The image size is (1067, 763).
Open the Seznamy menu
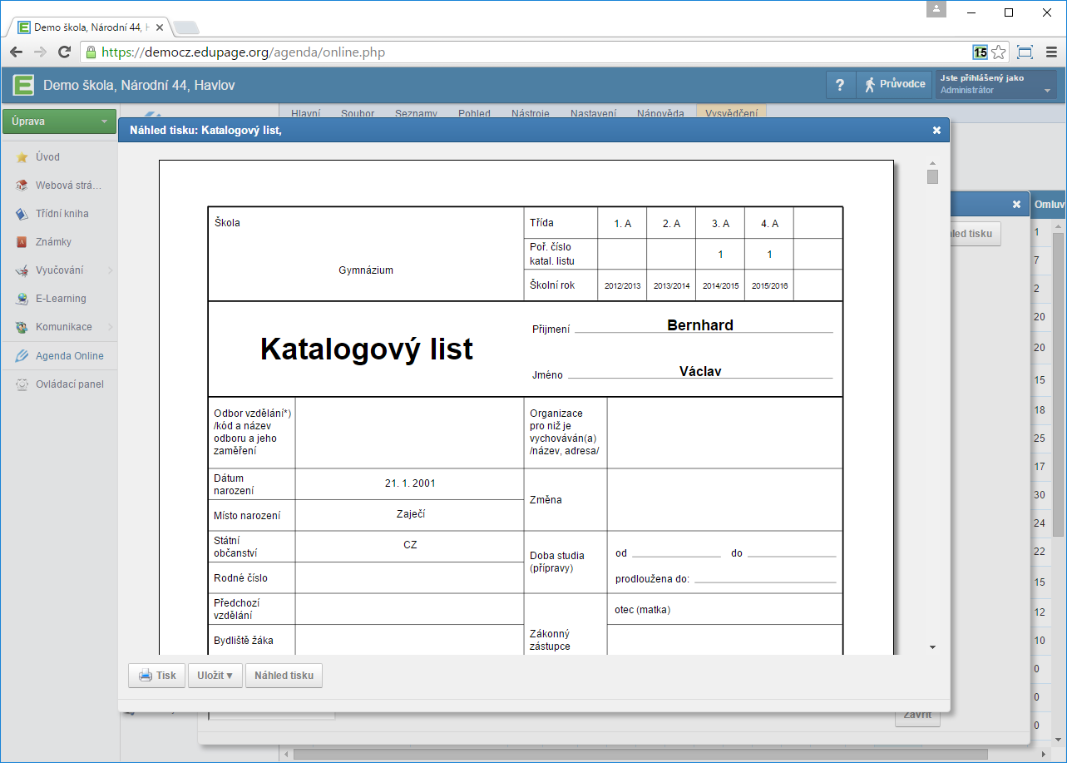[x=416, y=113]
